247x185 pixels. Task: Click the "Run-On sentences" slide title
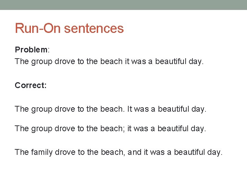pyautogui.click(x=69, y=28)
